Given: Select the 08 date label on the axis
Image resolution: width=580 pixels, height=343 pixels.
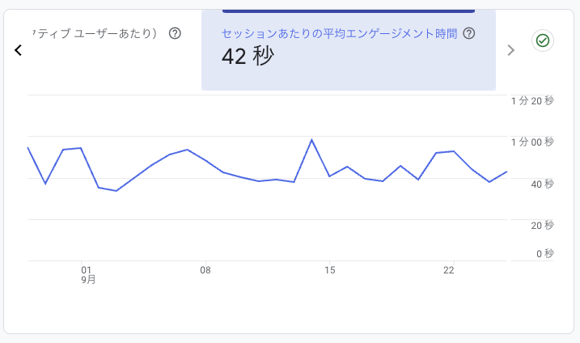Looking at the screenshot, I should pyautogui.click(x=205, y=270).
